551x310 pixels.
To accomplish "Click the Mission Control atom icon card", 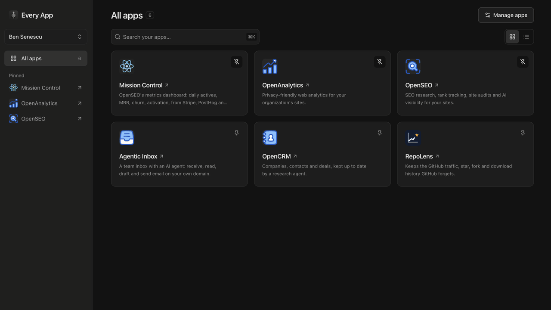I will coord(127,66).
